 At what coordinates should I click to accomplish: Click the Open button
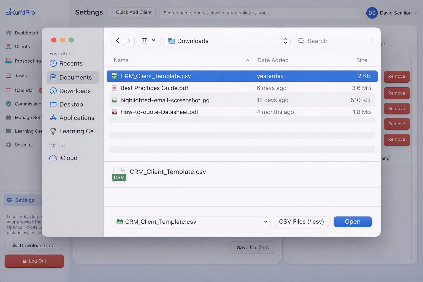pos(352,222)
